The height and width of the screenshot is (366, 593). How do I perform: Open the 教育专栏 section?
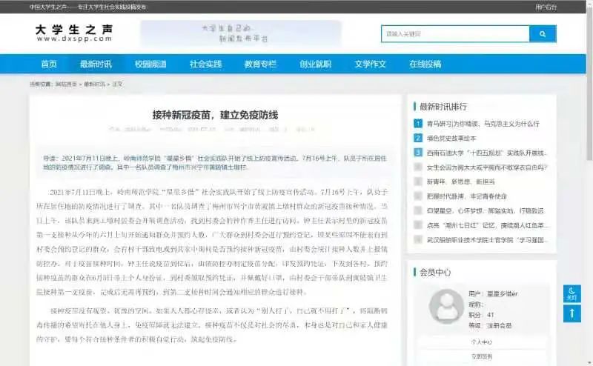(x=260, y=64)
